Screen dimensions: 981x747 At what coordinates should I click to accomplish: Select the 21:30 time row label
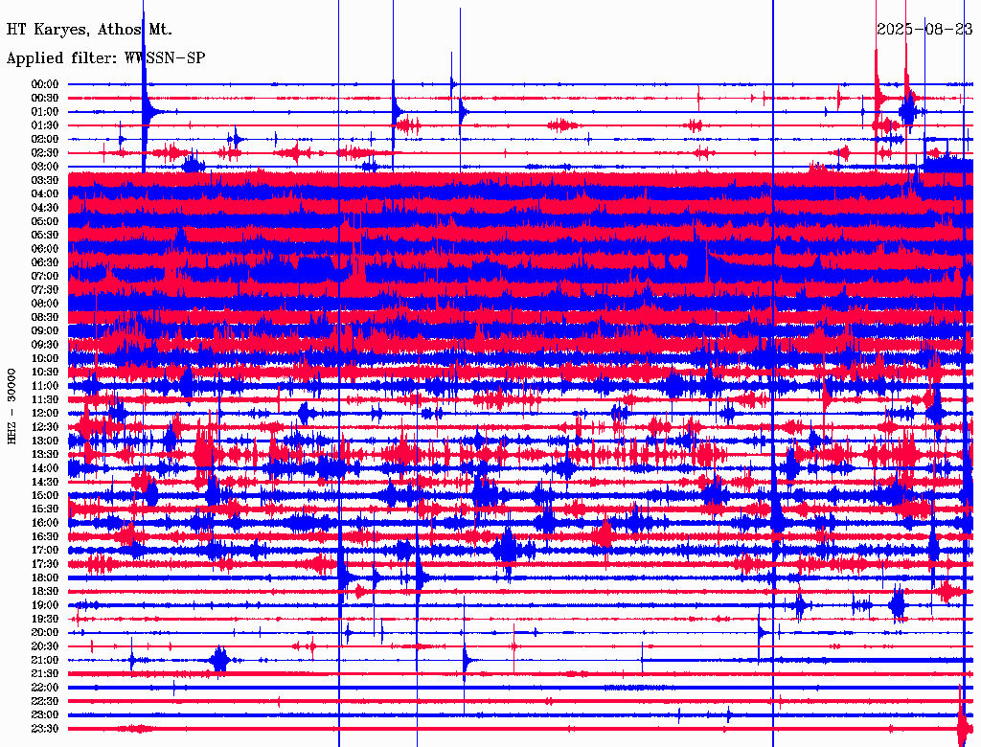coord(45,674)
